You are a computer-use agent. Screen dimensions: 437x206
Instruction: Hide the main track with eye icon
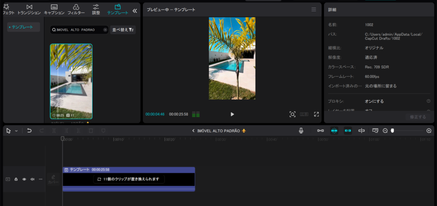point(24,179)
